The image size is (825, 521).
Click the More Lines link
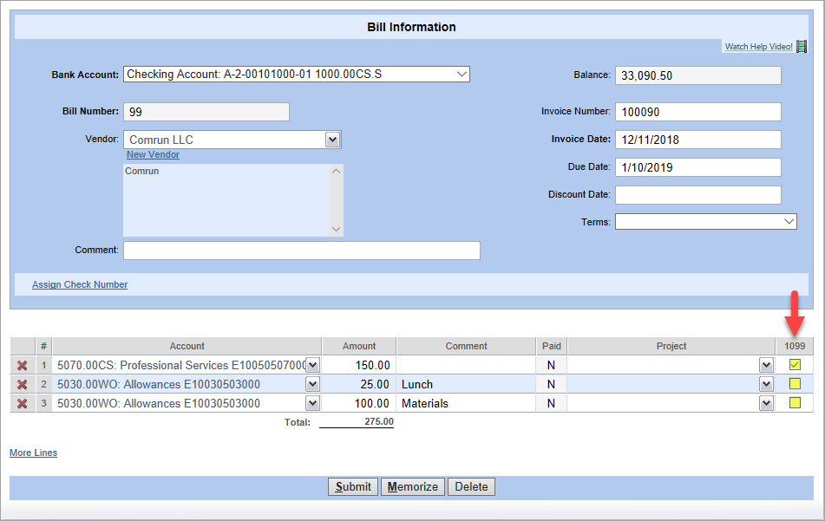(x=33, y=453)
